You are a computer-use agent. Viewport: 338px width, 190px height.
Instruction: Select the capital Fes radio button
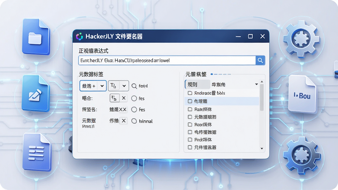point(134,110)
